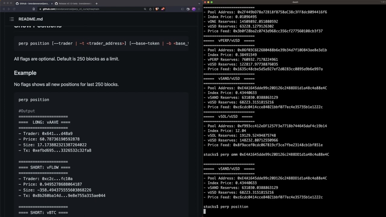Click 'Price: 0.9495278688064187' line

coord(50,184)
